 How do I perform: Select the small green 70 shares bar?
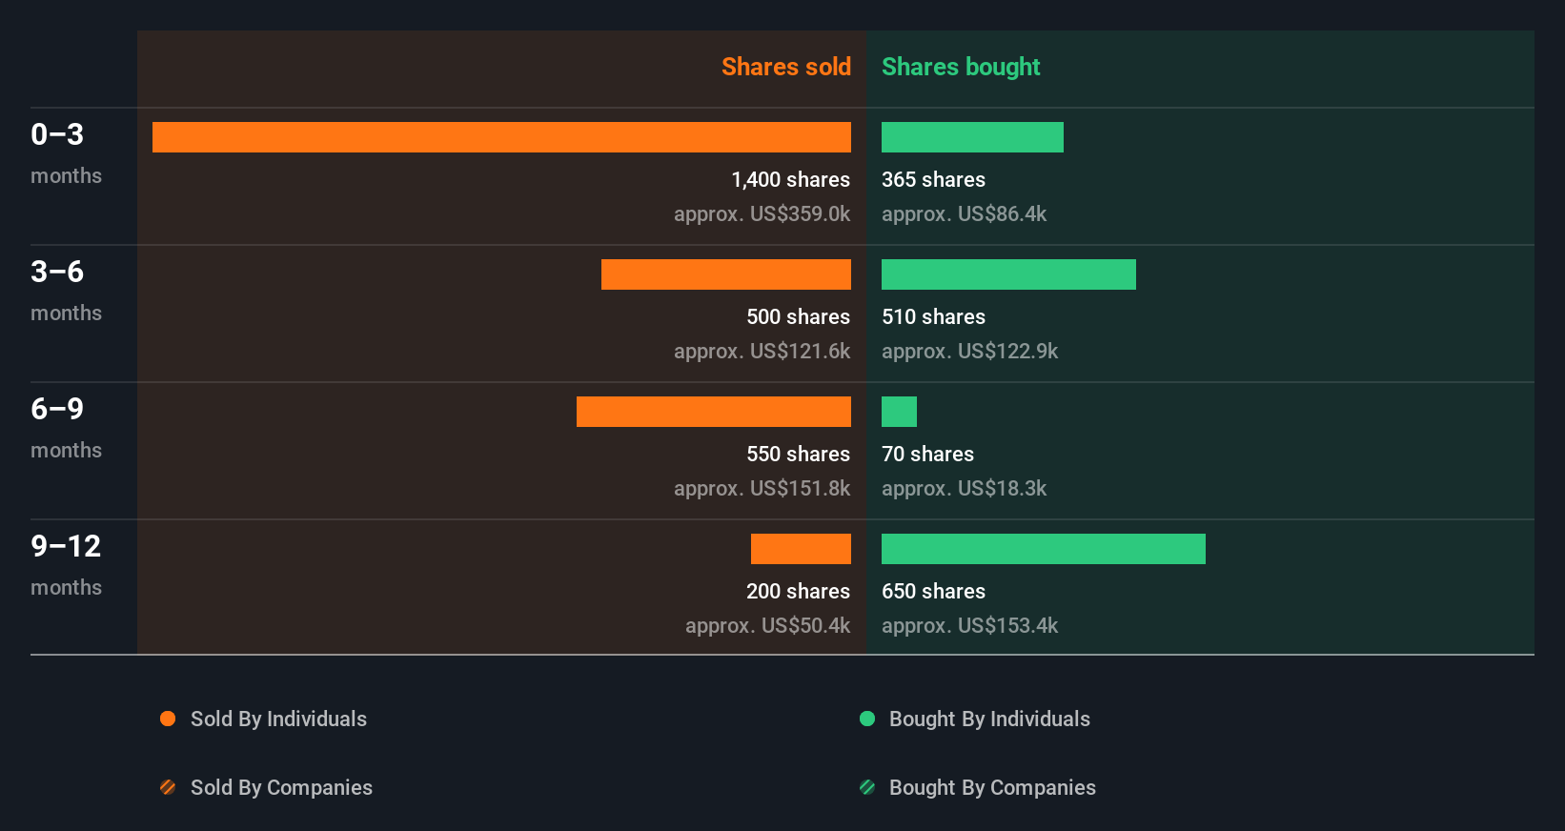899,412
